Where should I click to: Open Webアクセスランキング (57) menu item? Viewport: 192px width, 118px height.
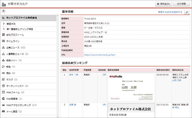[29, 105]
